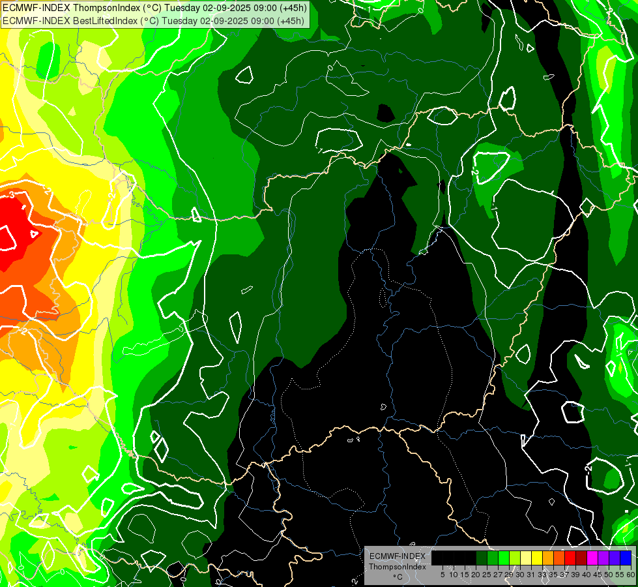Select the dark green 20–25 legend swatch
The width and height of the screenshot is (638, 587).
tap(482, 558)
